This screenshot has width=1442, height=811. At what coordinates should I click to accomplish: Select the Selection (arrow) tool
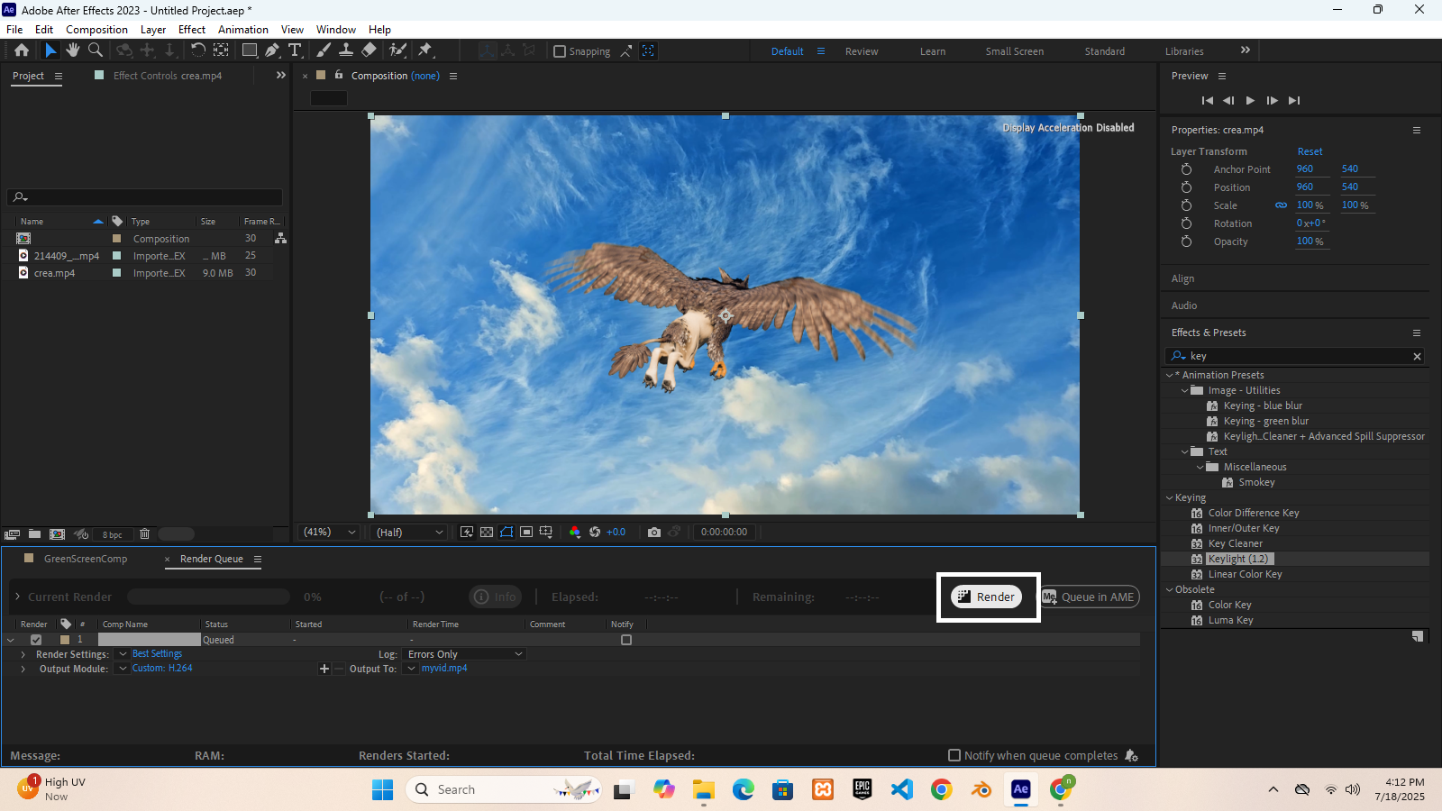click(50, 50)
